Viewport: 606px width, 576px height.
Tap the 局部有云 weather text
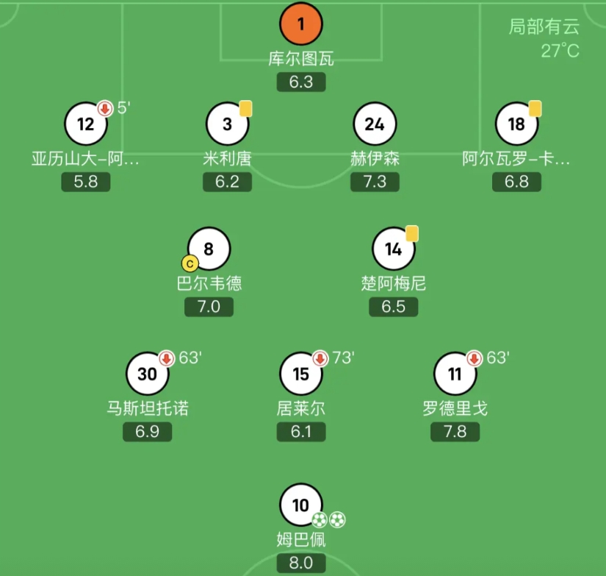pyautogui.click(x=544, y=27)
